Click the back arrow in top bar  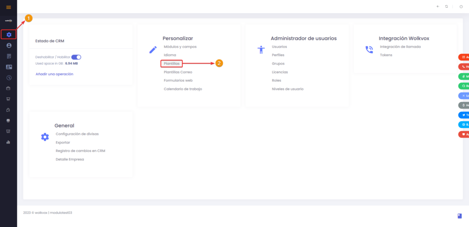point(438,6)
